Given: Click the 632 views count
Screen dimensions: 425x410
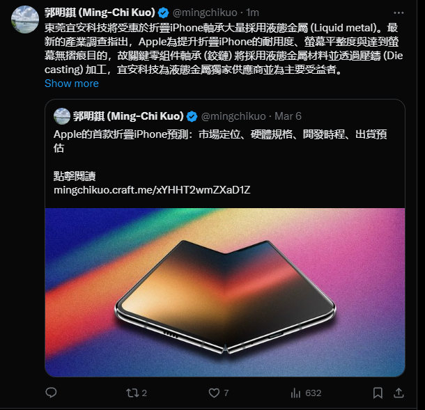Looking at the screenshot, I should coord(313,393).
